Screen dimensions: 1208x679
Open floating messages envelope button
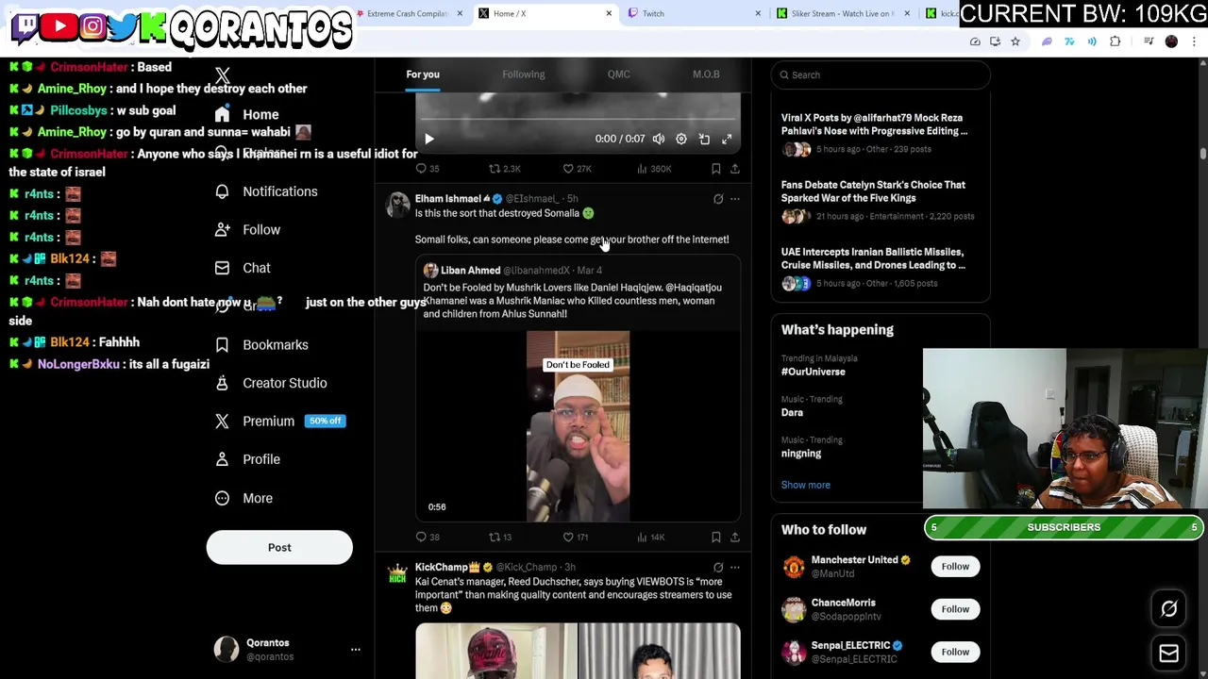(1168, 653)
